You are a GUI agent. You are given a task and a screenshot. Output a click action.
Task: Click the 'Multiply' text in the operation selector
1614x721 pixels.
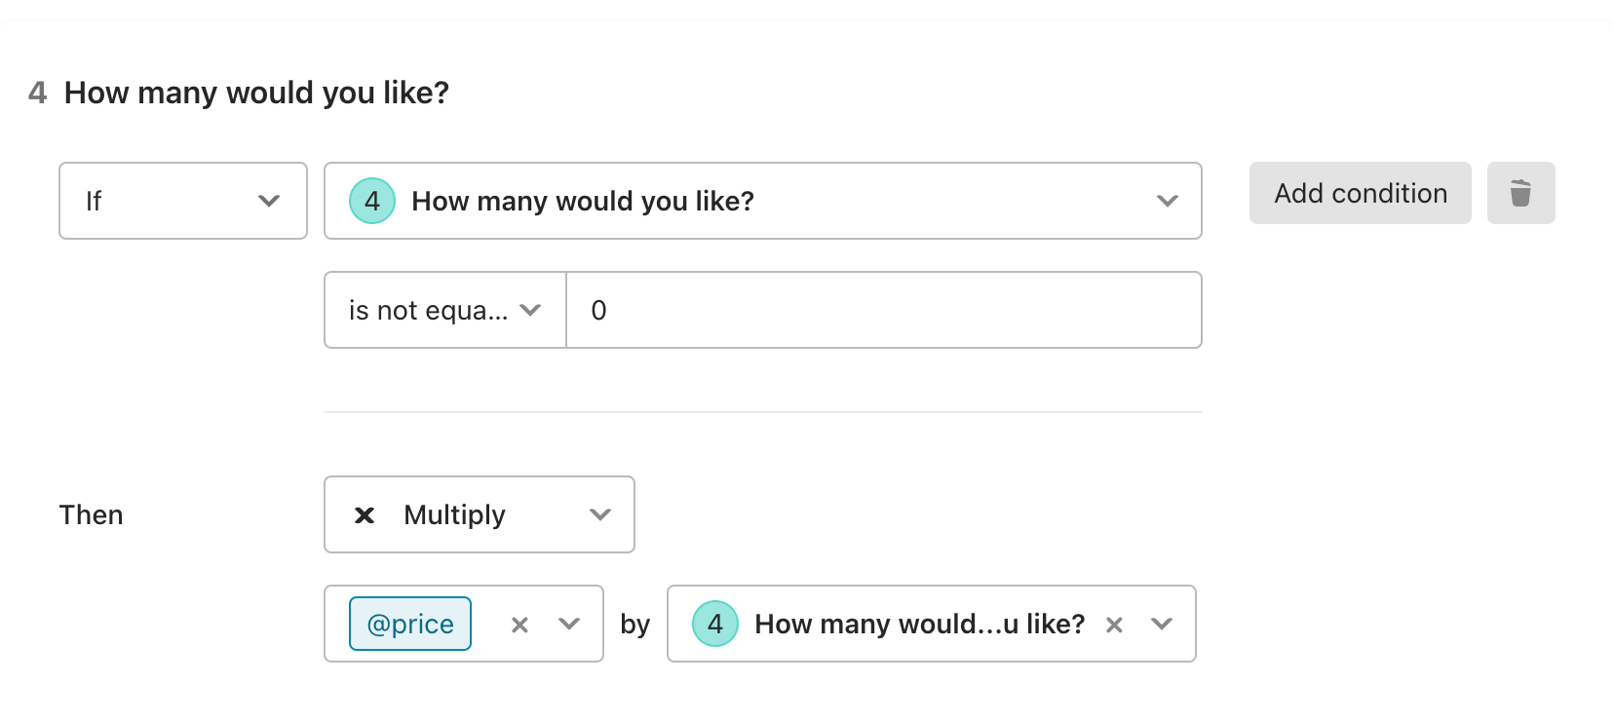[454, 514]
